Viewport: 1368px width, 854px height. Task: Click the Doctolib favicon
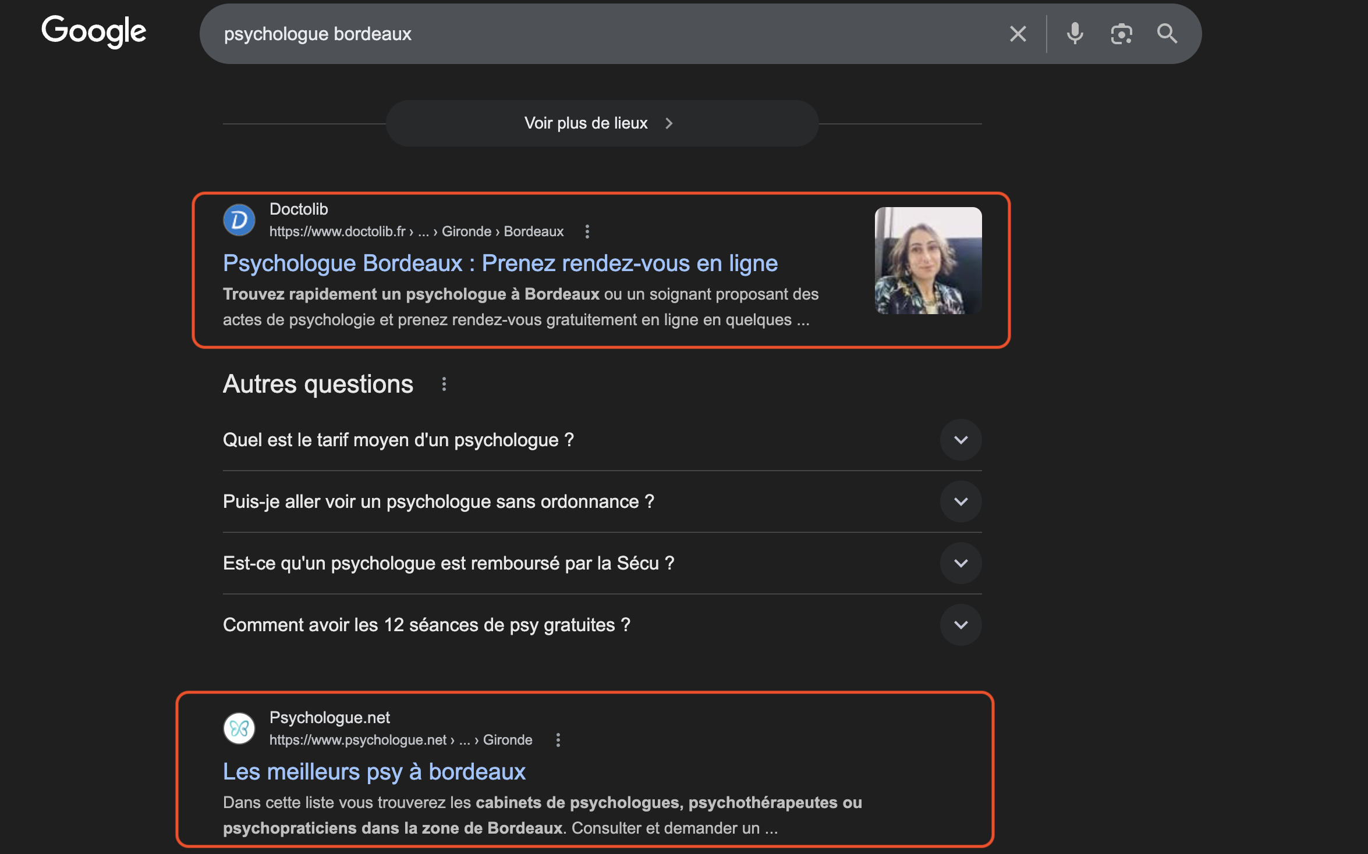tap(239, 220)
